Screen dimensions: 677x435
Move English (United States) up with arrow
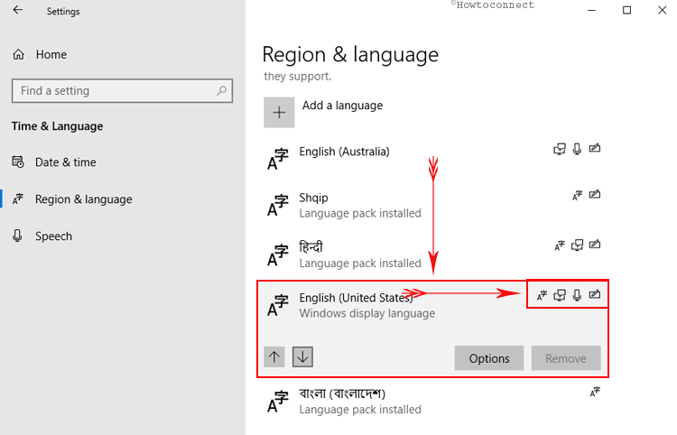coord(275,356)
